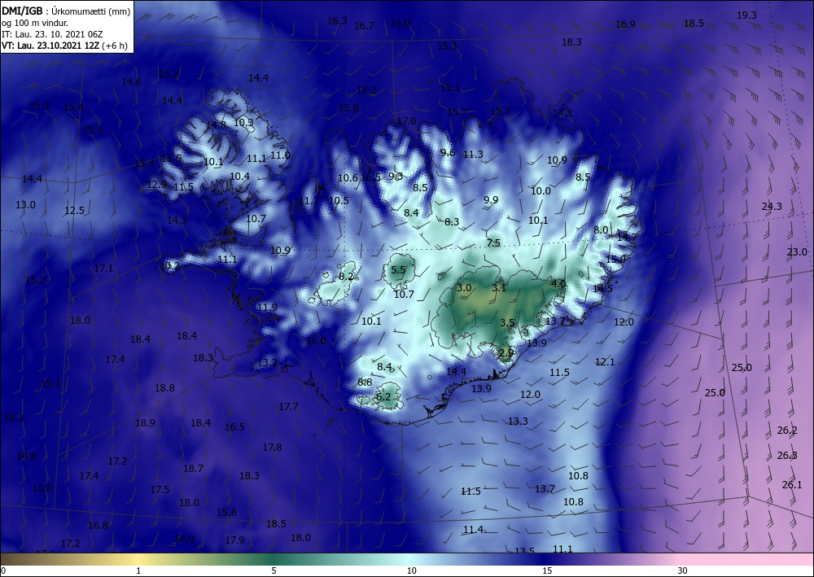This screenshot has width=814, height=577.
Task: Click the map value '13.3'
Action: 518,422
